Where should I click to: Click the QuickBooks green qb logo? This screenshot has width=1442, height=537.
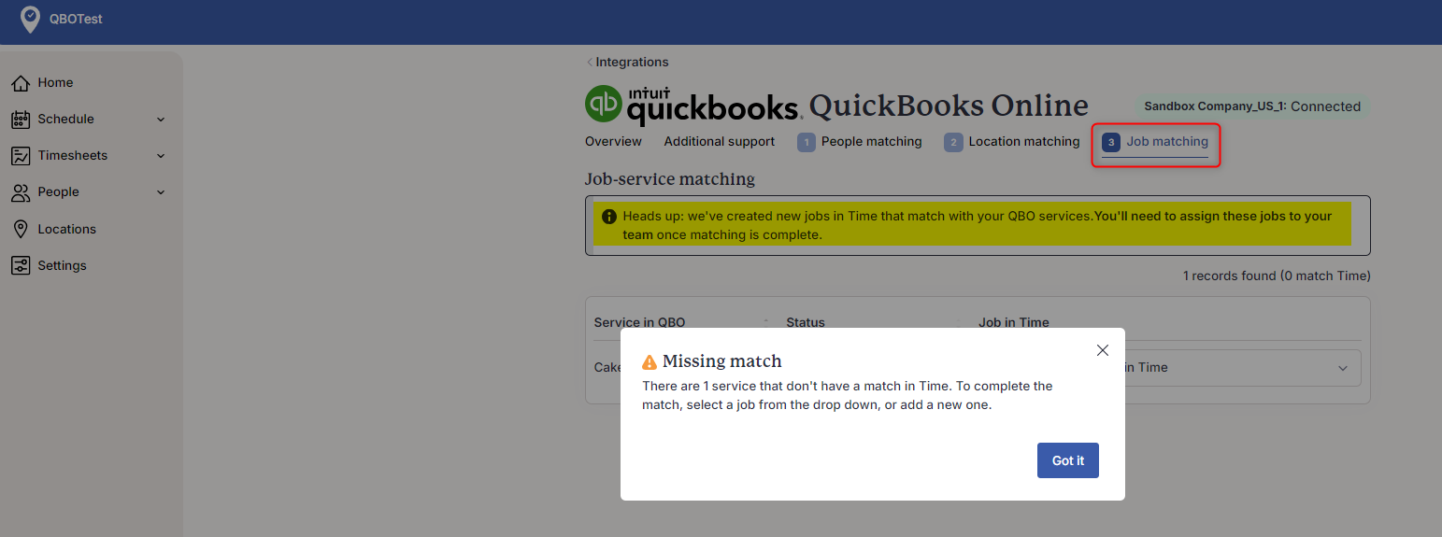pyautogui.click(x=604, y=104)
